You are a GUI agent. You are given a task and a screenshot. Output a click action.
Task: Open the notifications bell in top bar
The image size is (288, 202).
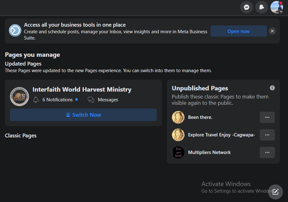(x=262, y=7)
